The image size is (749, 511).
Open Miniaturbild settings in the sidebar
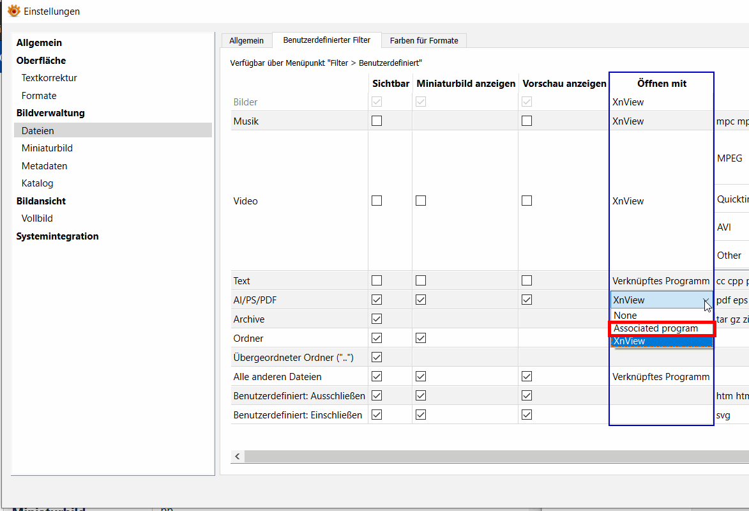click(x=47, y=148)
